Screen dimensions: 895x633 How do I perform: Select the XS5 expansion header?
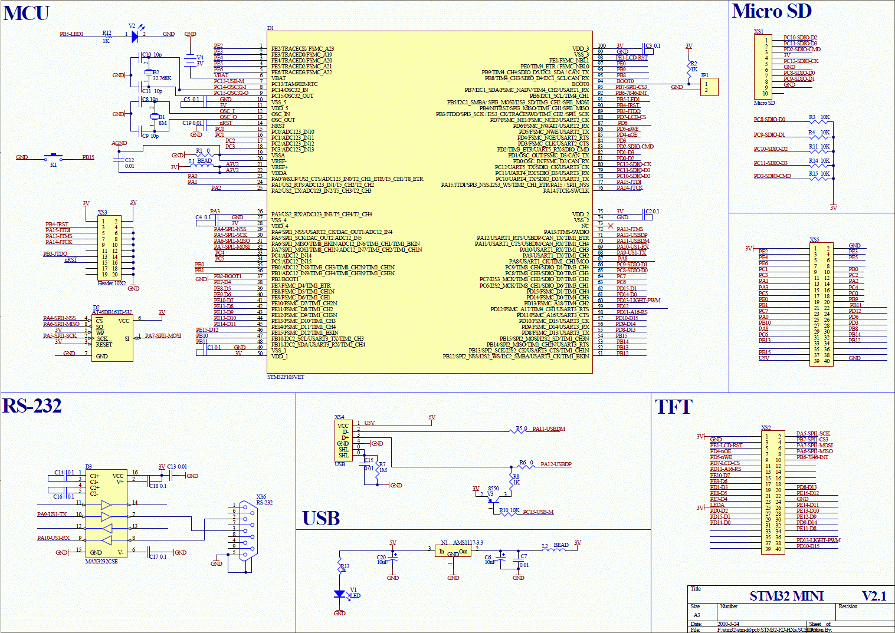pyautogui.click(x=822, y=304)
